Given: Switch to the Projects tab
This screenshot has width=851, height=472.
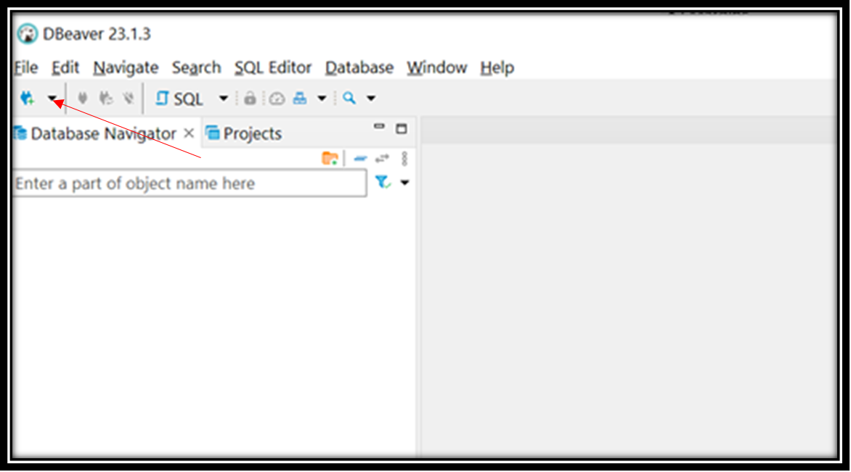Looking at the screenshot, I should (244, 133).
